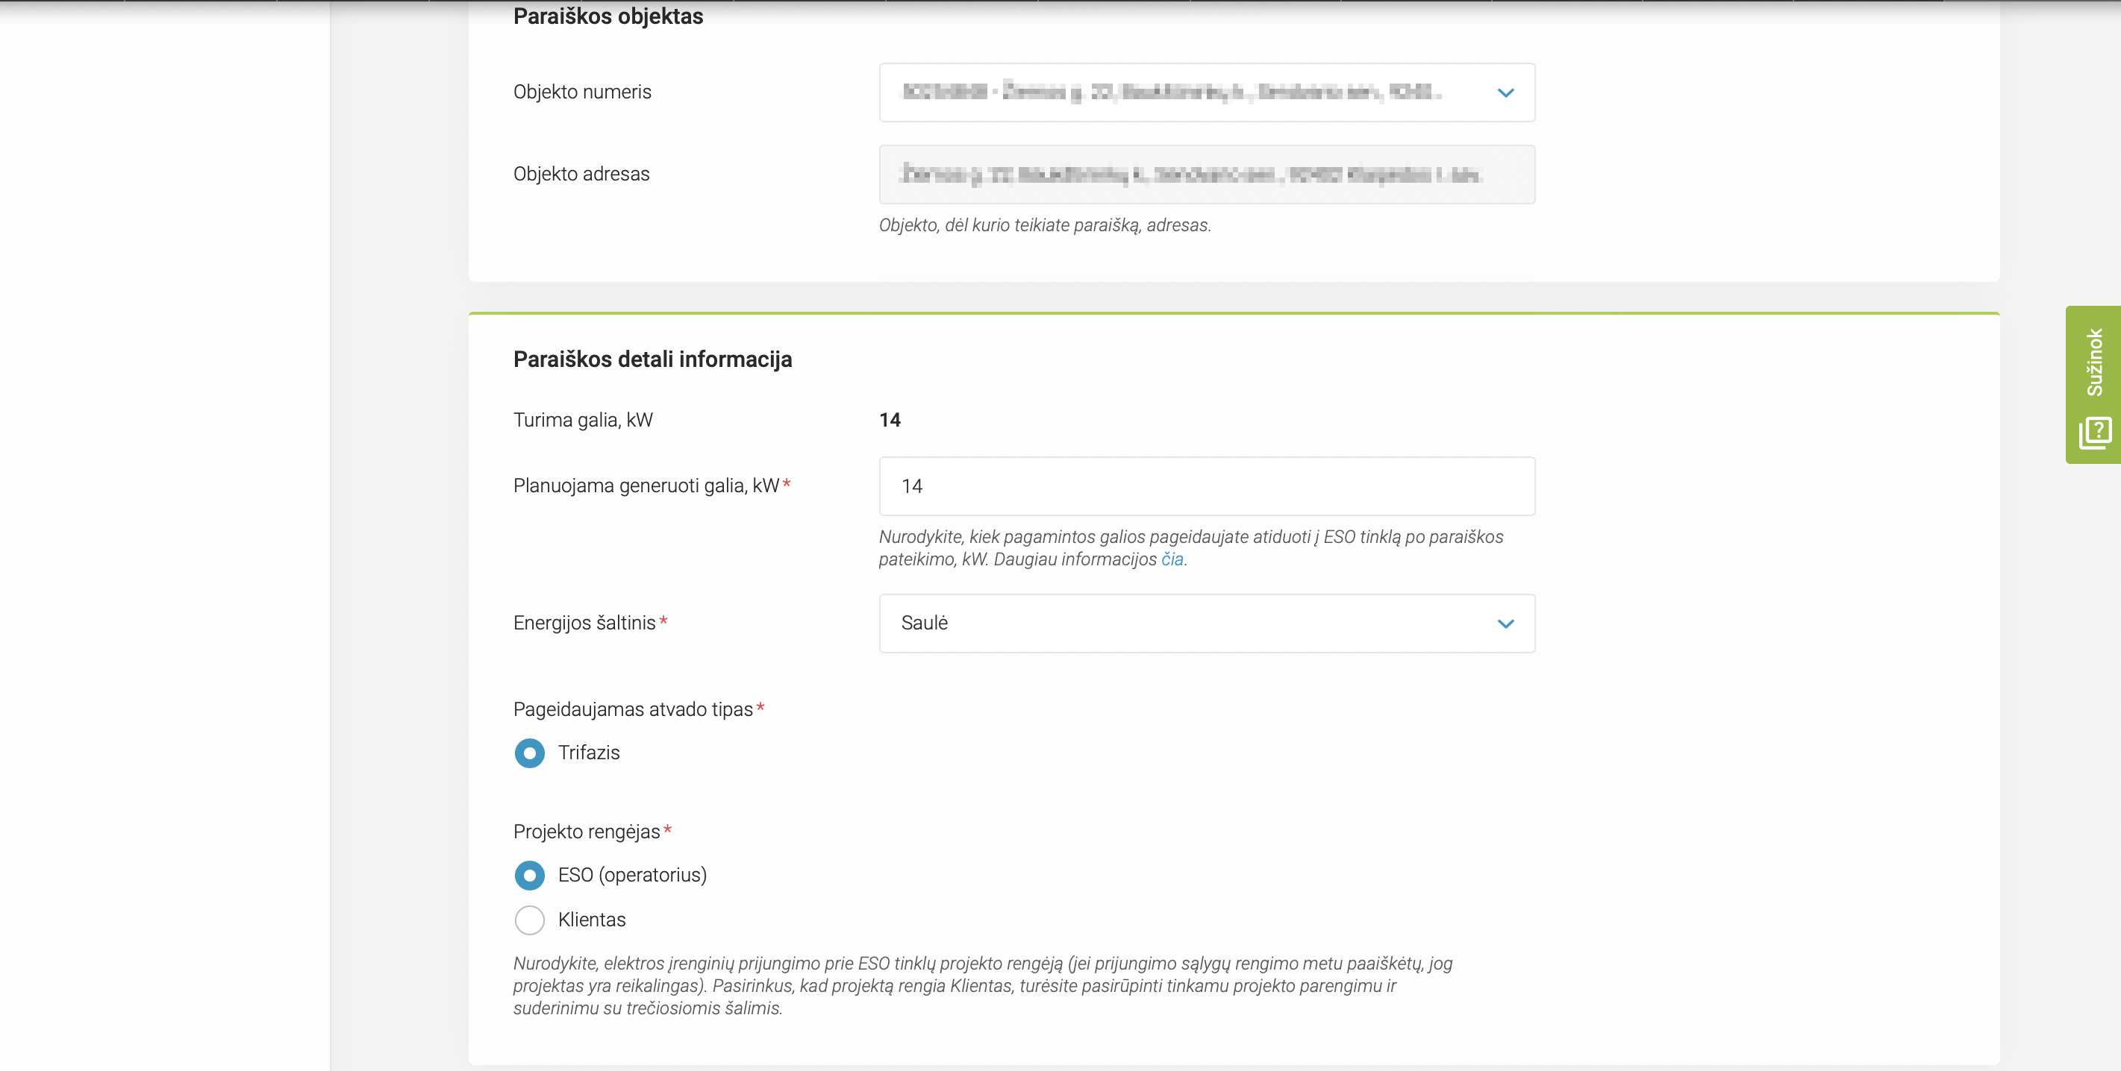The height and width of the screenshot is (1071, 2121).
Task: Click the help question-mark icon on Sužinok tab
Action: point(2095,433)
